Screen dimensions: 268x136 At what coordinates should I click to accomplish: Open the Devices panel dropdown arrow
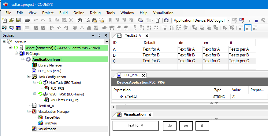pyautogui.click(x=93, y=35)
